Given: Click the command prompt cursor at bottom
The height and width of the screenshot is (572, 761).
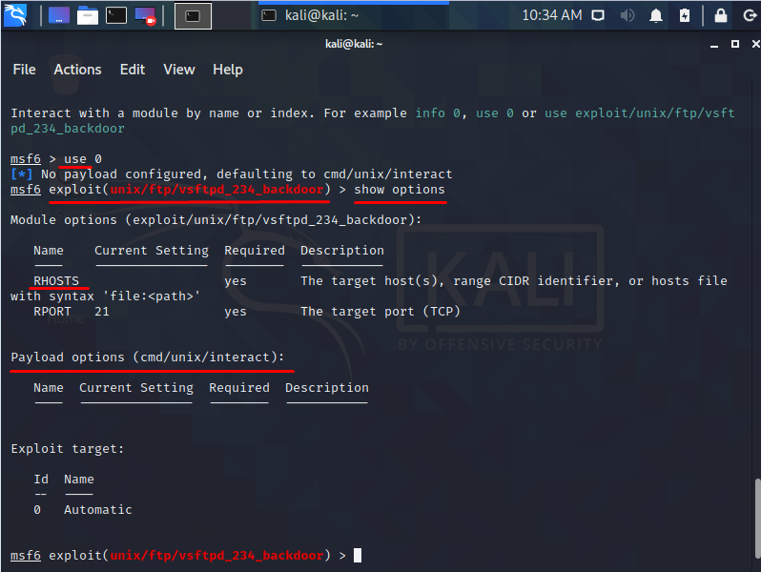Looking at the screenshot, I should tap(358, 555).
